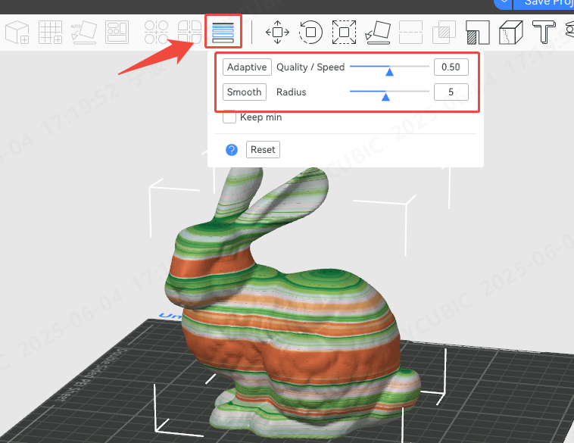Click the Smooth button
This screenshot has height=443, width=574.
[x=244, y=92]
